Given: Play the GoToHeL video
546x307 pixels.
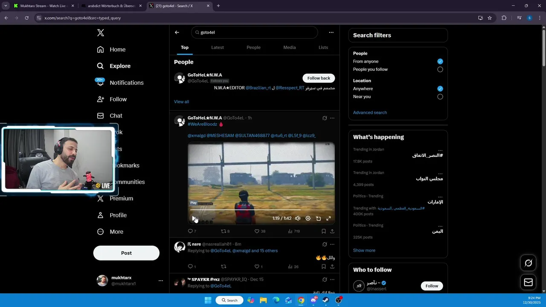Looking at the screenshot, I should click(194, 218).
